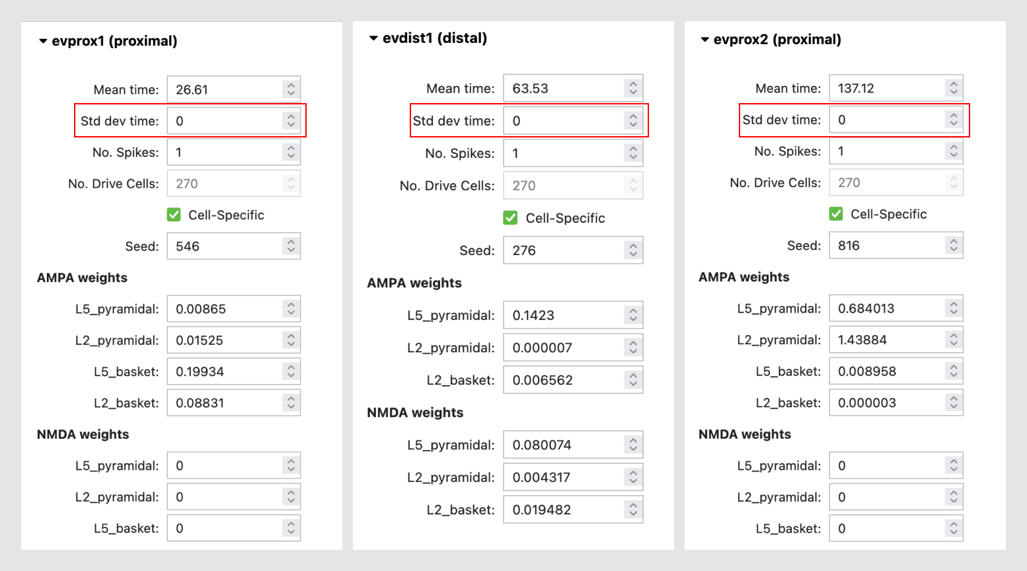Click evdist1 Seed stepper showing 276
The height and width of the screenshot is (571, 1027).
click(633, 250)
